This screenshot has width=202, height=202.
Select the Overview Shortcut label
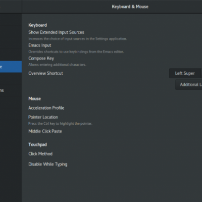[x=45, y=73]
